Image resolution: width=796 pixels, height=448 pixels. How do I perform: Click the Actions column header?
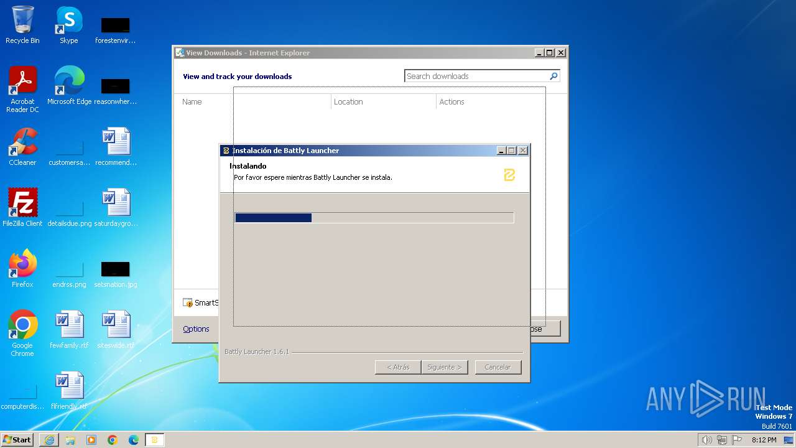(452, 102)
